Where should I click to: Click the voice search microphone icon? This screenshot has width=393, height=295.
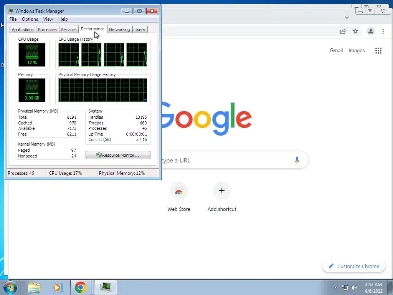(297, 160)
